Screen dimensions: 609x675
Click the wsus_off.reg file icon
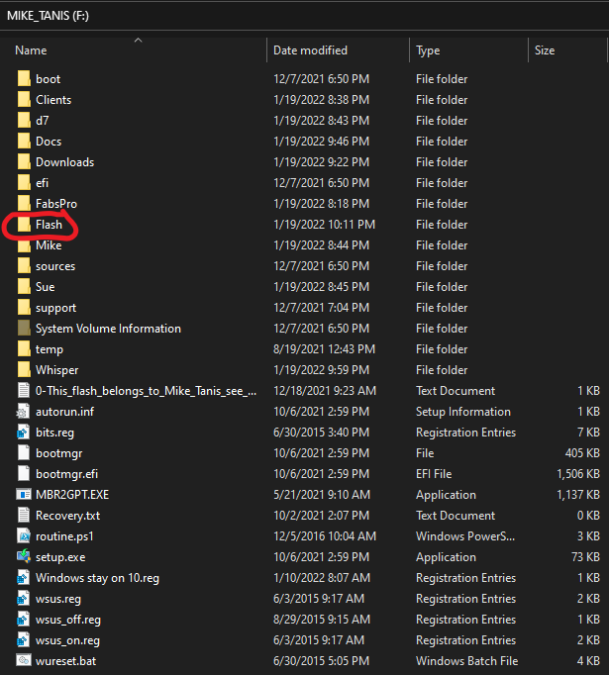23,619
